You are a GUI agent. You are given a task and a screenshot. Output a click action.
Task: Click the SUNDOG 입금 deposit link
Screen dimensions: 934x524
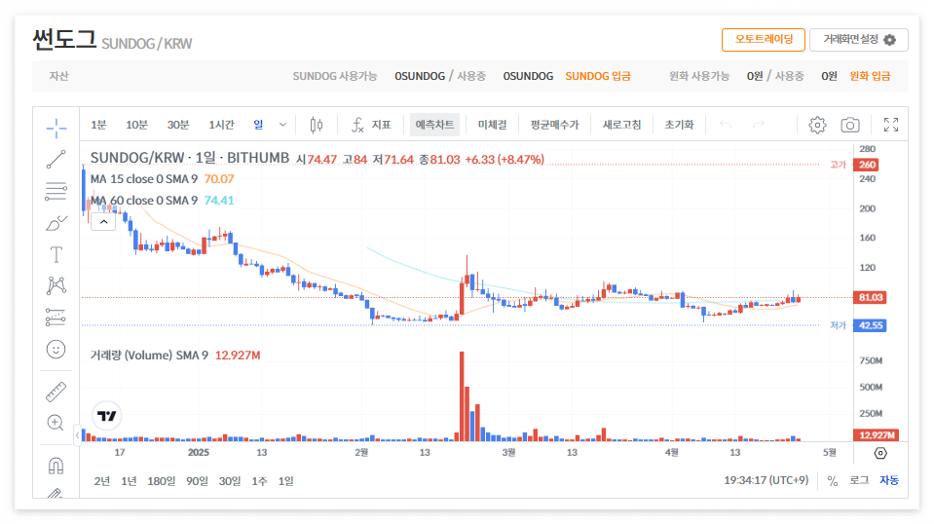coord(598,76)
